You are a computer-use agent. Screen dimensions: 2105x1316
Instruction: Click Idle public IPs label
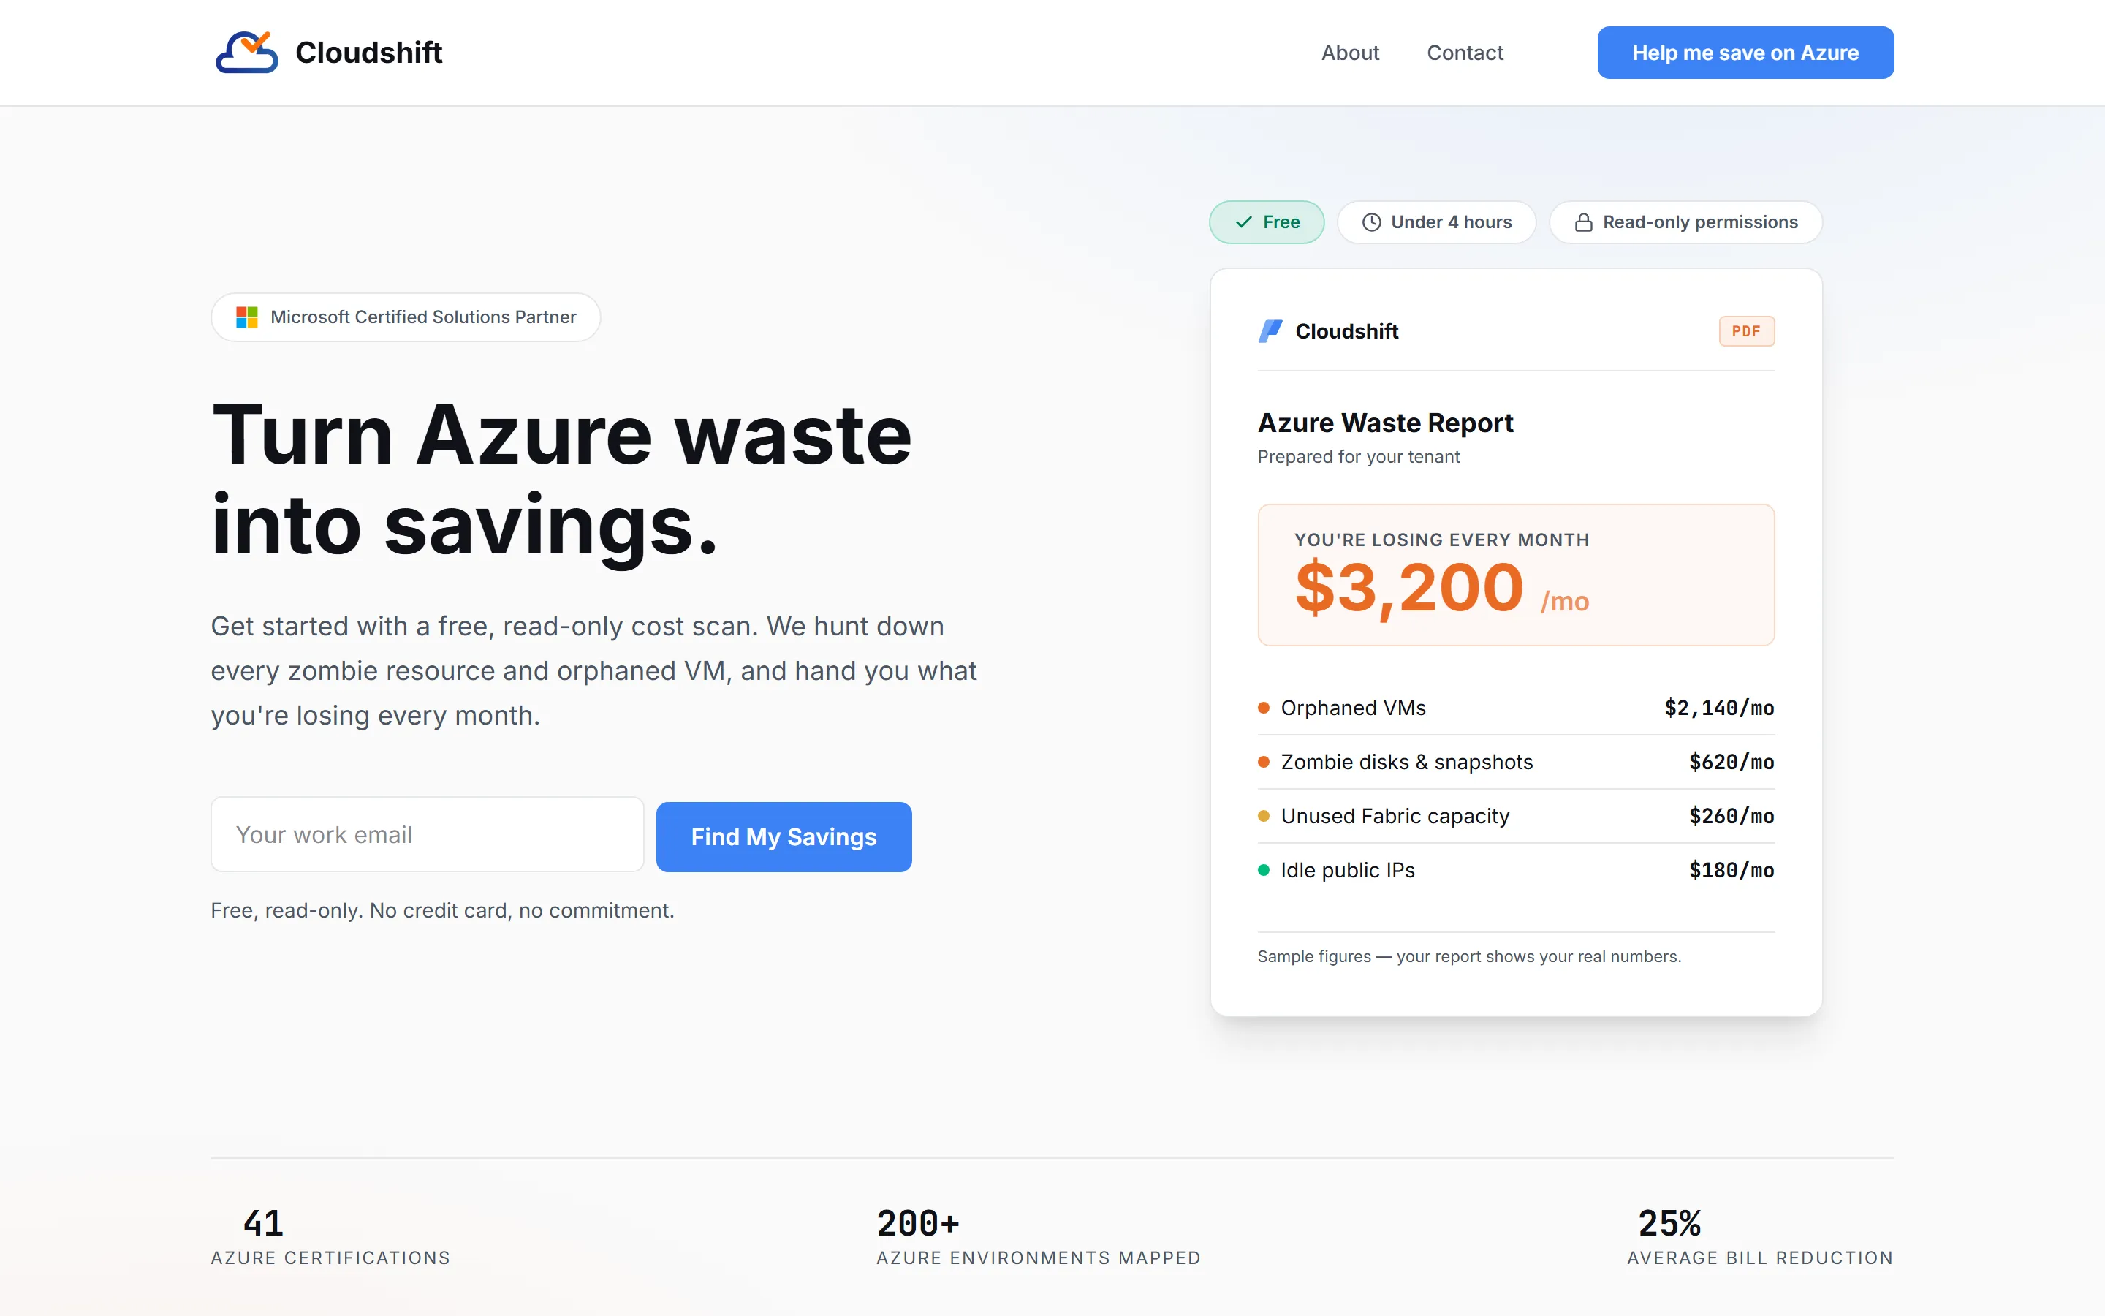click(x=1347, y=869)
